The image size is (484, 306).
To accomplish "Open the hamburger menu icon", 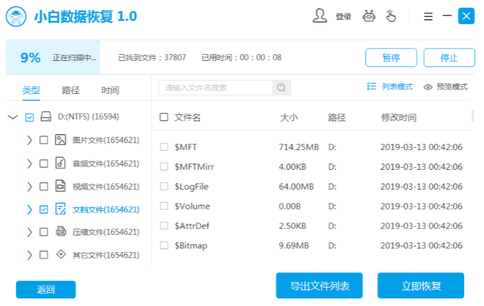I will coord(428,16).
